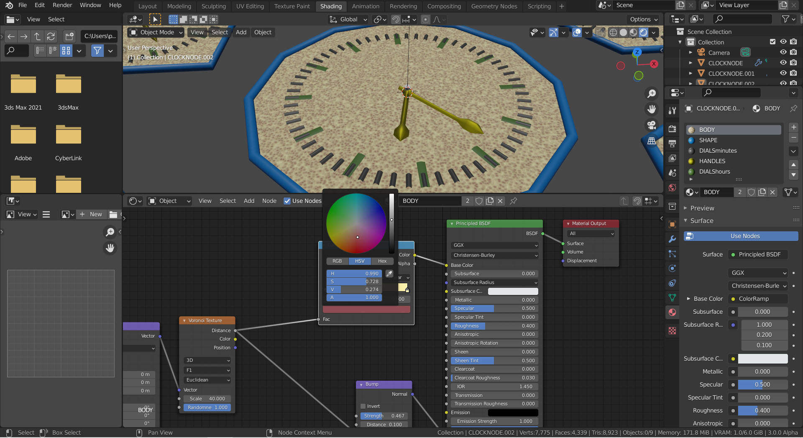Open the Modifier wrench properties tab
The width and height of the screenshot is (803, 438).
click(672, 239)
